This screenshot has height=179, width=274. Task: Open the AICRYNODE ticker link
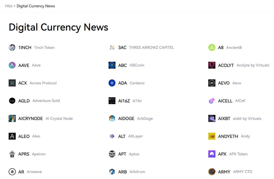pos(31,118)
